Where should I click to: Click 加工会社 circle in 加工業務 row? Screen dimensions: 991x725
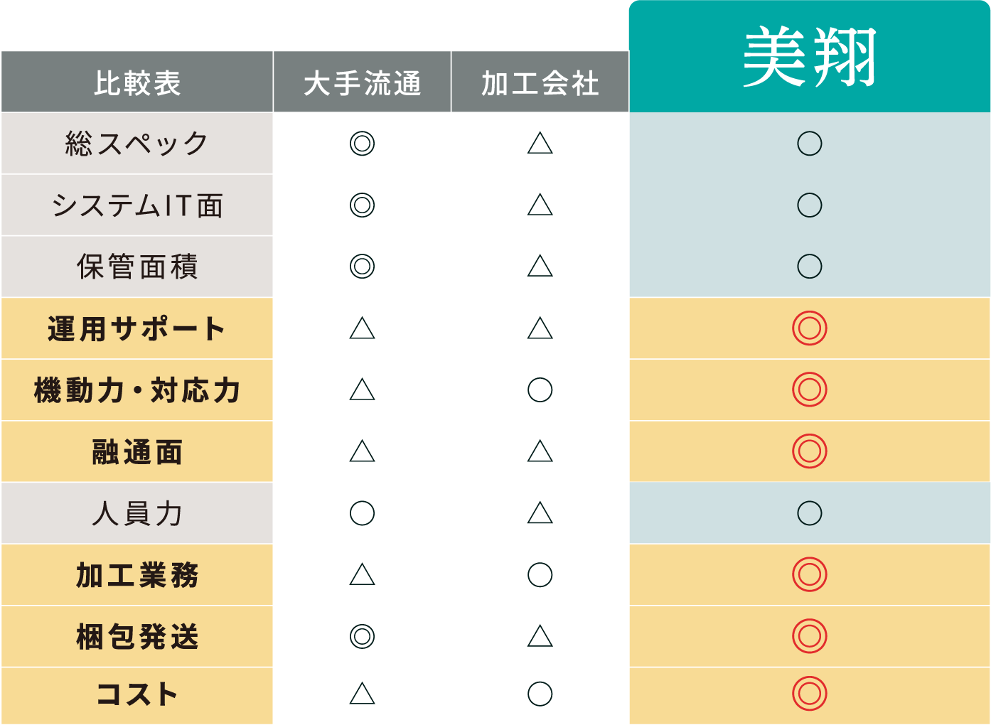click(x=540, y=574)
